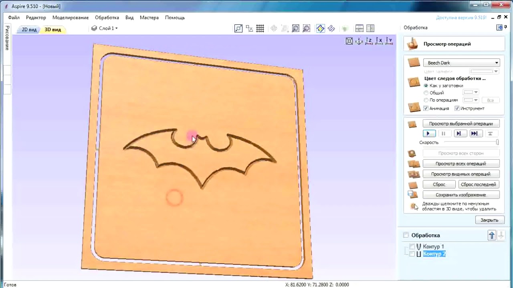View the model along the X axis
Screen dimensions: 513x288
point(379,41)
